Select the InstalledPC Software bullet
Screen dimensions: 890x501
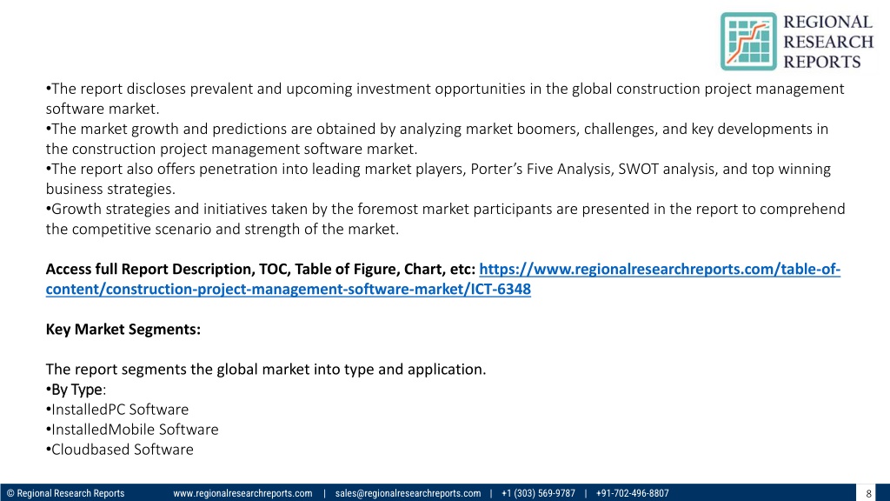117,410
